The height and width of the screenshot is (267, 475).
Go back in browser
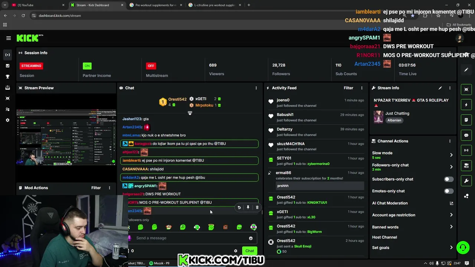click(x=5, y=16)
